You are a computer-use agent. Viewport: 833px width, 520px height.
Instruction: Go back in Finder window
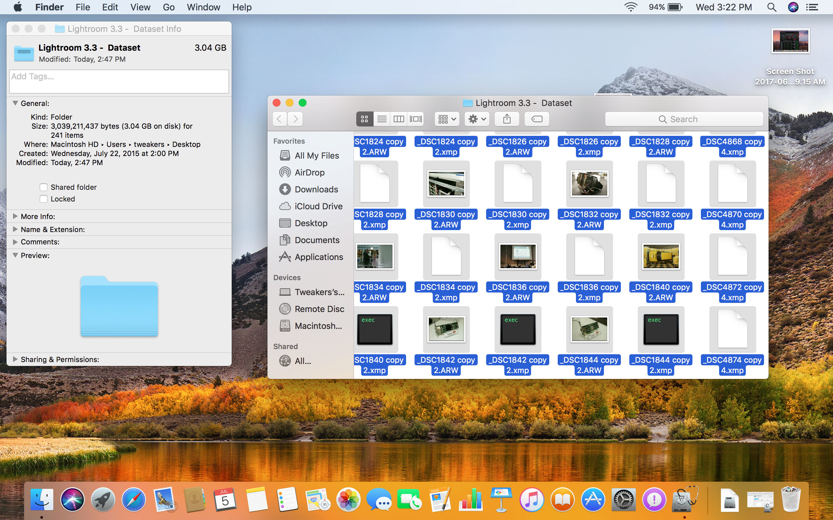coord(280,119)
